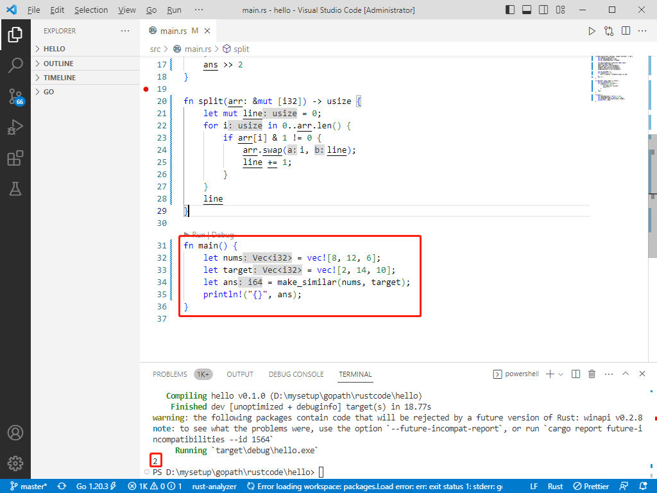Click the main.rs breadcrumb
This screenshot has width=657, height=493.
(x=194, y=49)
